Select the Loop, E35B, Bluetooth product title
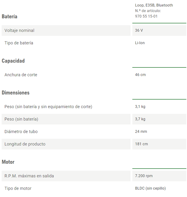Viewport: 187px width, 197px height. pos(154,5)
